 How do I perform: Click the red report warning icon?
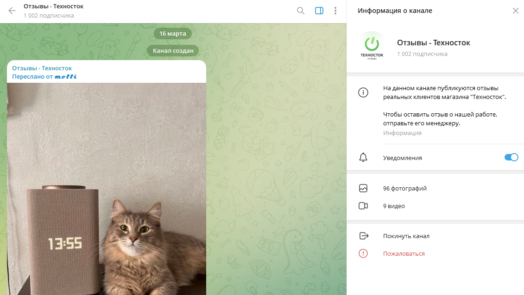[363, 253]
